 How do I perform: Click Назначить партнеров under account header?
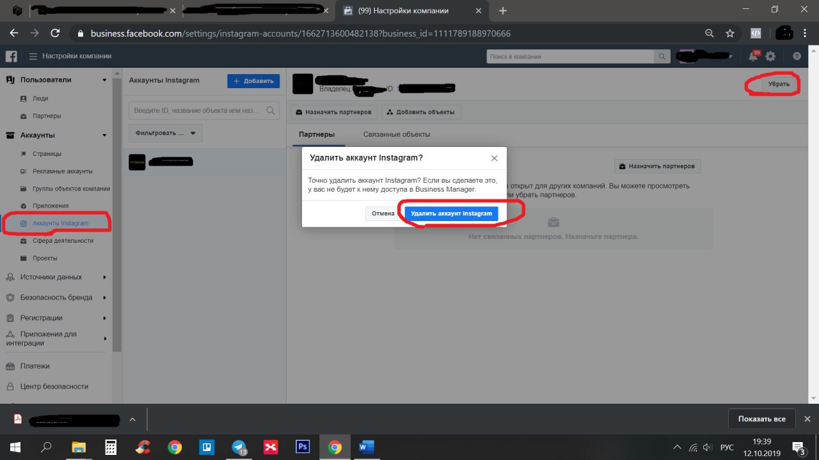[334, 112]
